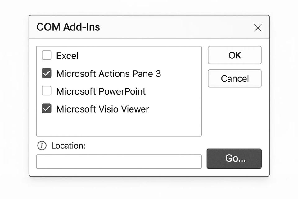Tick the Microsoft PowerPoint checkbox

(47, 91)
